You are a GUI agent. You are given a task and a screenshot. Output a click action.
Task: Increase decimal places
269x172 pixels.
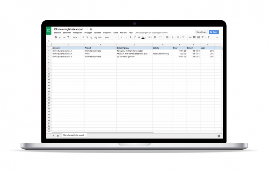tap(95, 37)
